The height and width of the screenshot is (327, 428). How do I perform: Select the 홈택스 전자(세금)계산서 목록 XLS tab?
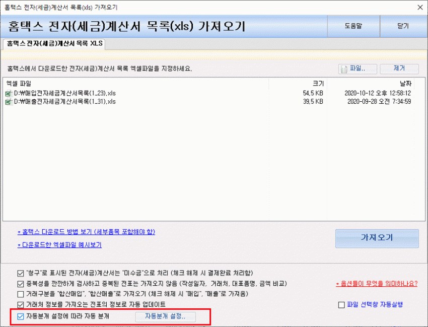54,44
